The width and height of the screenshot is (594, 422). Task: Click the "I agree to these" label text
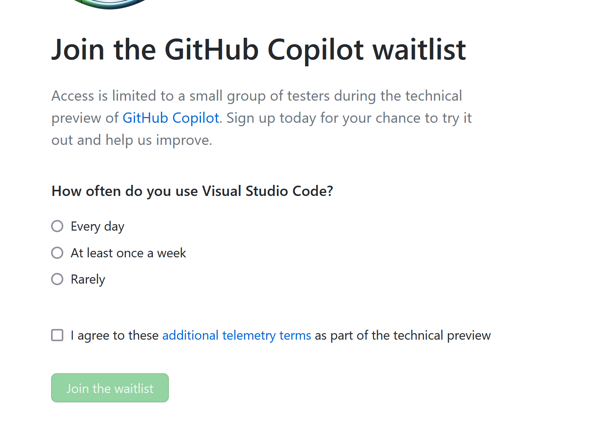(x=115, y=335)
